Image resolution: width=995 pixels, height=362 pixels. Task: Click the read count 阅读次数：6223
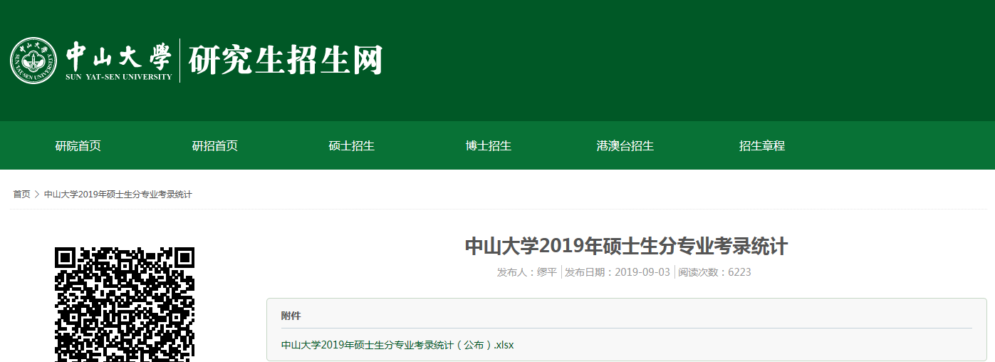coord(714,272)
